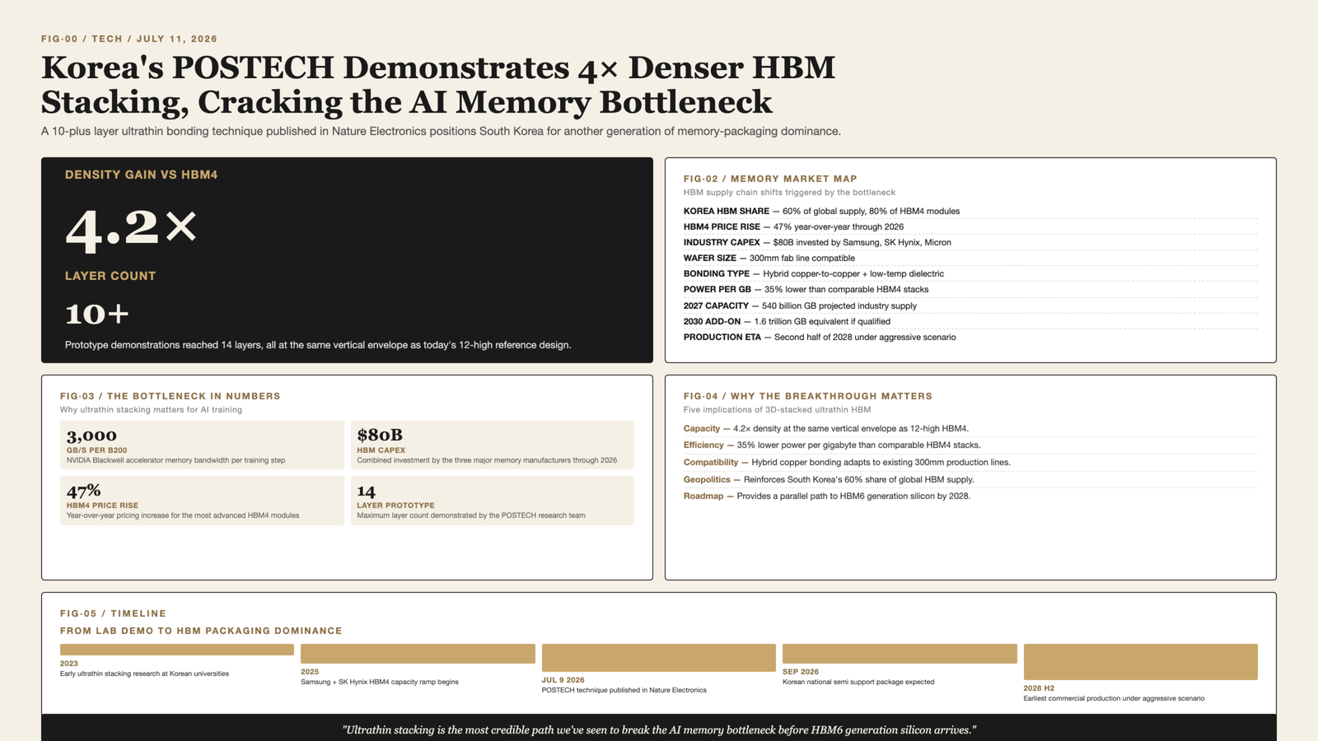
Task: Select 'Why ultrathin stacking matters for AI training' subtitle
Action: coord(151,410)
